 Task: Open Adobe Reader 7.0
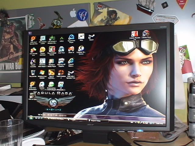coord(135,36)
